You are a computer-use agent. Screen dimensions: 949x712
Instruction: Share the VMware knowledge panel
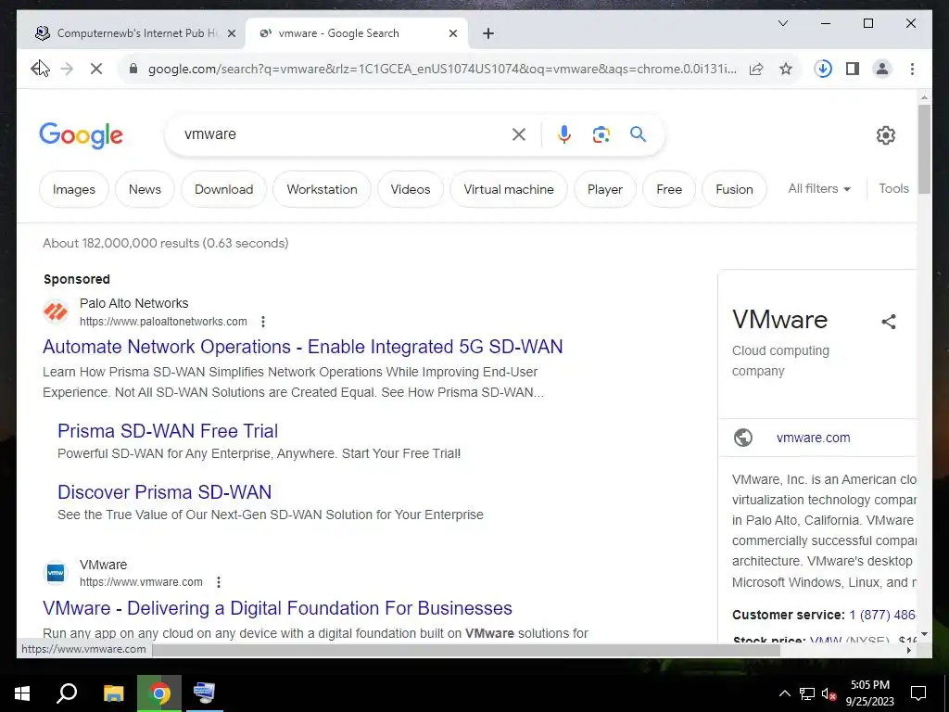tap(889, 322)
